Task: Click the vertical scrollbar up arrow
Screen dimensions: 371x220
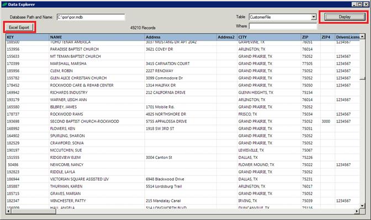Action: pyautogui.click(x=362, y=36)
